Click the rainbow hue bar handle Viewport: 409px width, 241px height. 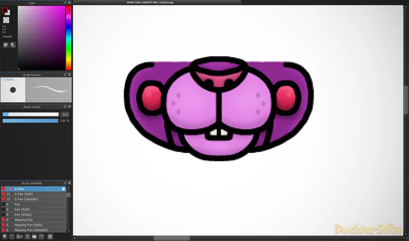pyautogui.click(x=69, y=17)
